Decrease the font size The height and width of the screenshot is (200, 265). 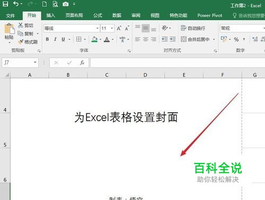pyautogui.click(x=127, y=28)
